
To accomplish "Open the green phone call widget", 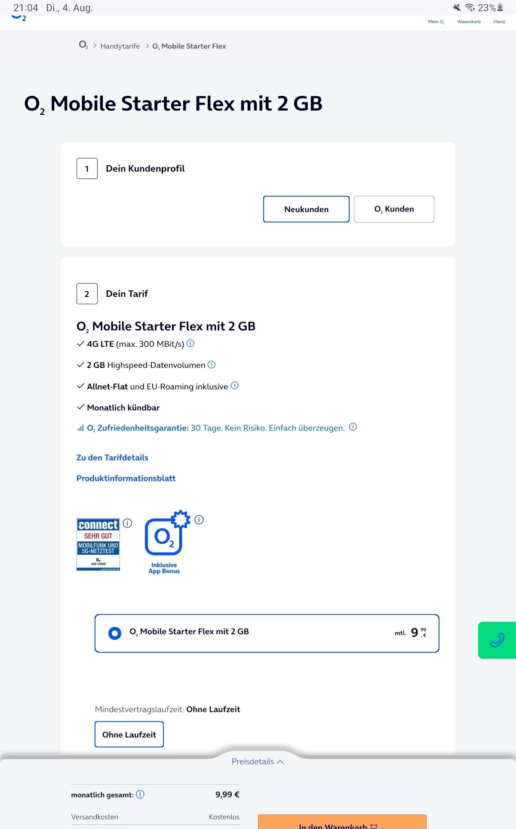I will coord(497,640).
